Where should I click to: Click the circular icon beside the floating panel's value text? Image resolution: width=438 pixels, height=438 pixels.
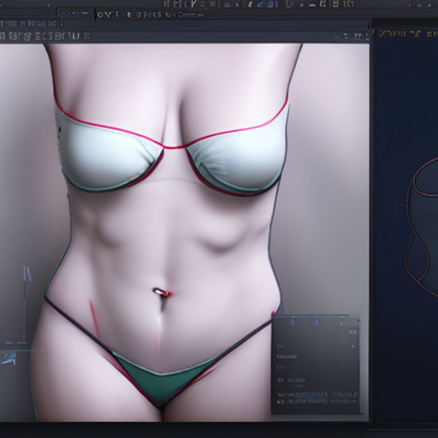280,381
